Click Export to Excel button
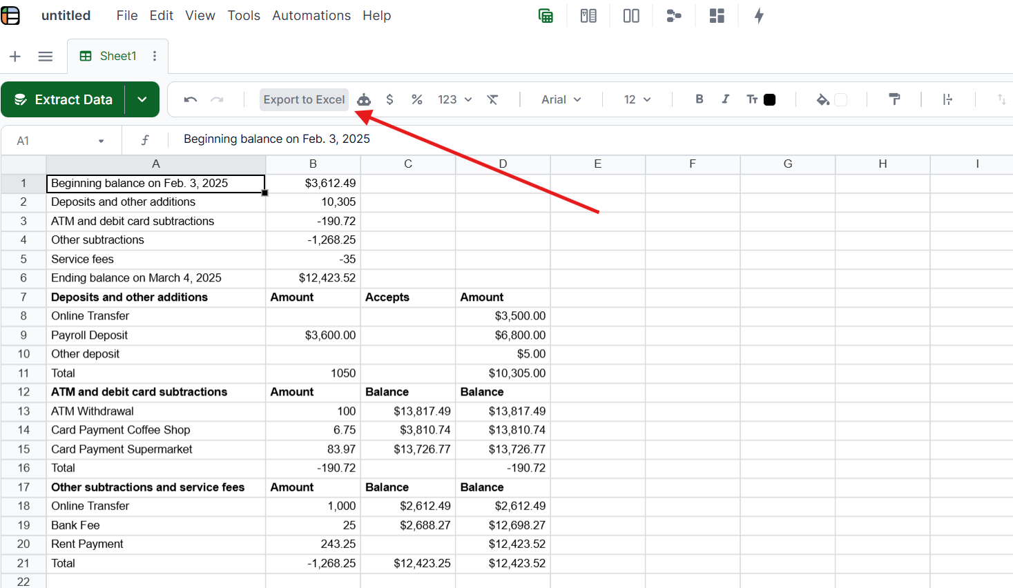Image resolution: width=1013 pixels, height=588 pixels. click(x=304, y=99)
